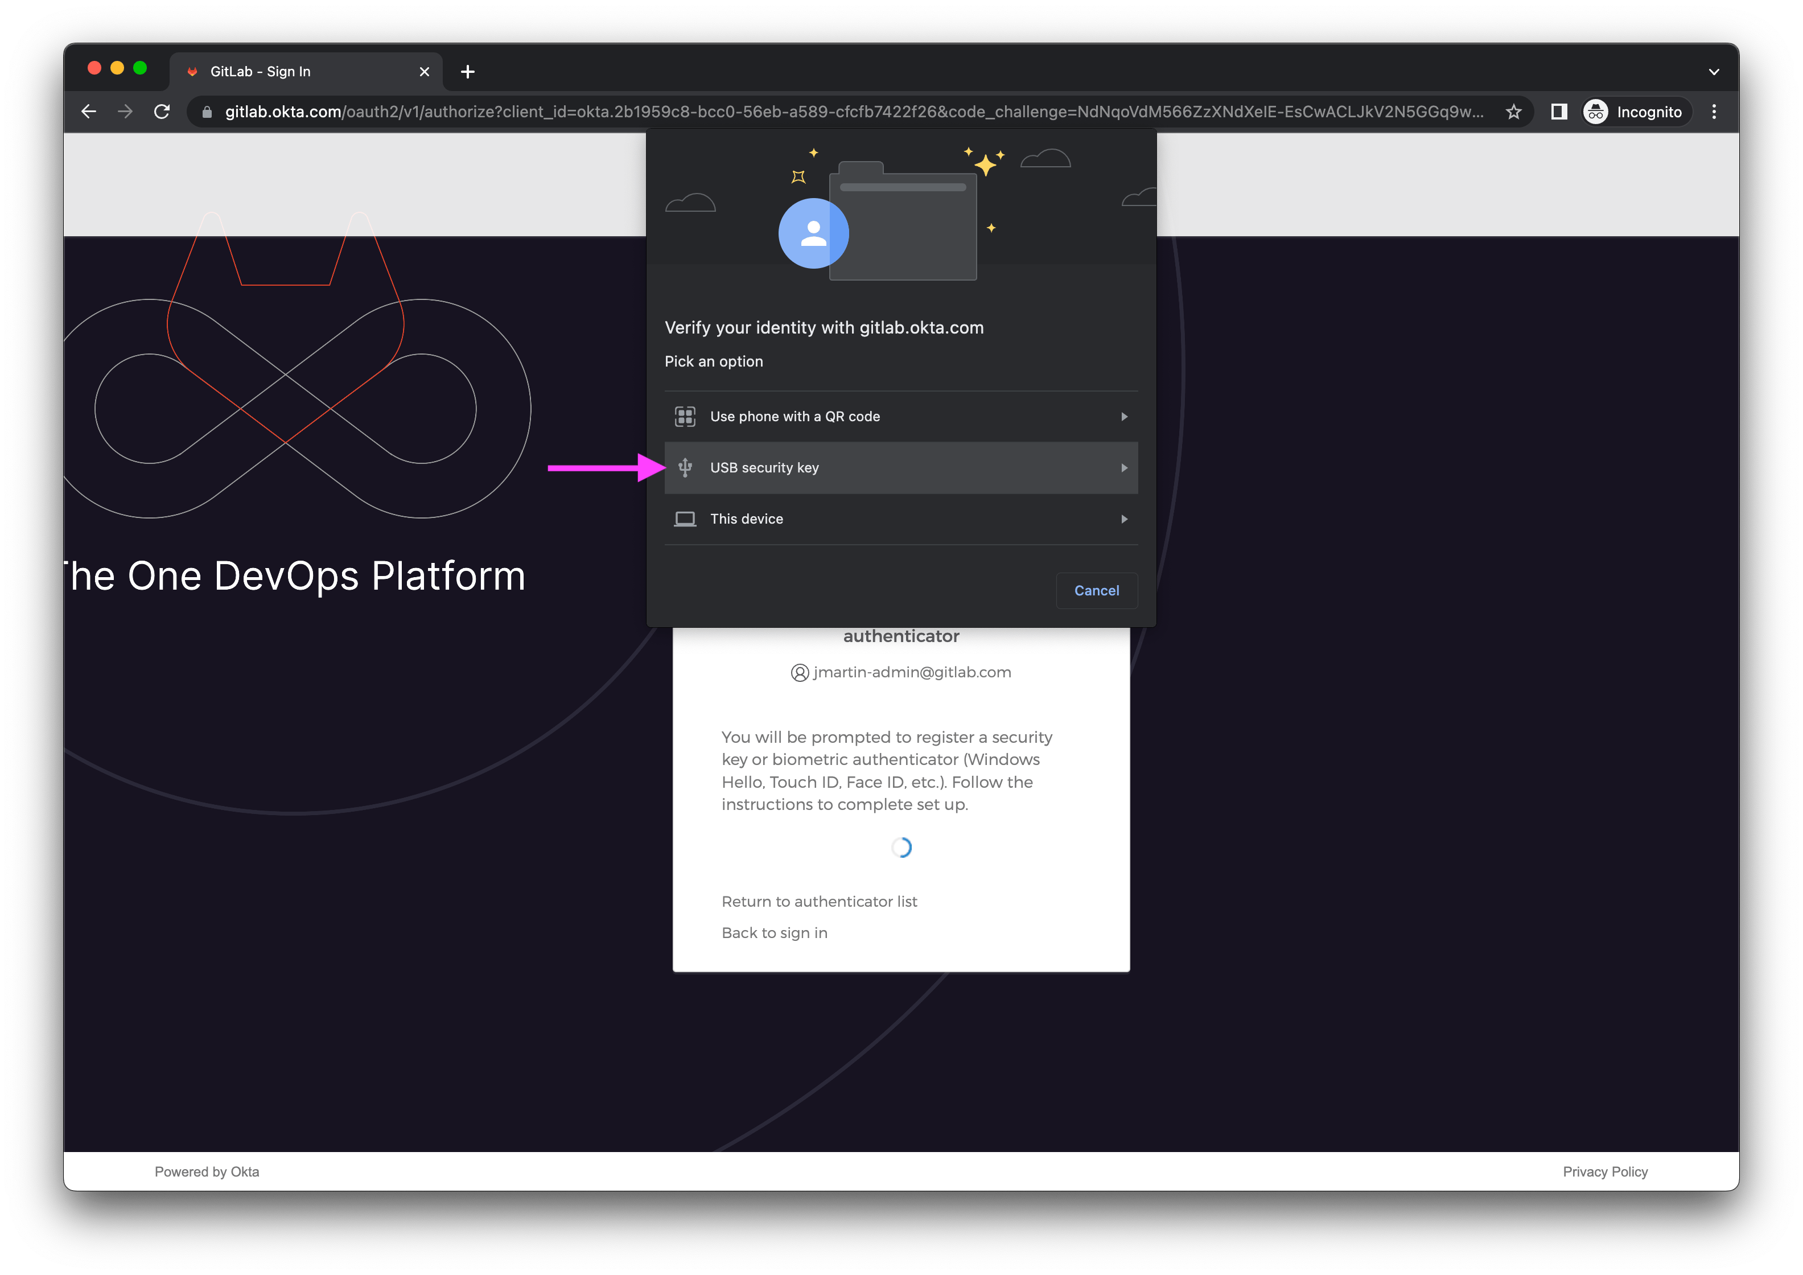
Task: Click Powered by Okta text
Action: [x=207, y=1171]
